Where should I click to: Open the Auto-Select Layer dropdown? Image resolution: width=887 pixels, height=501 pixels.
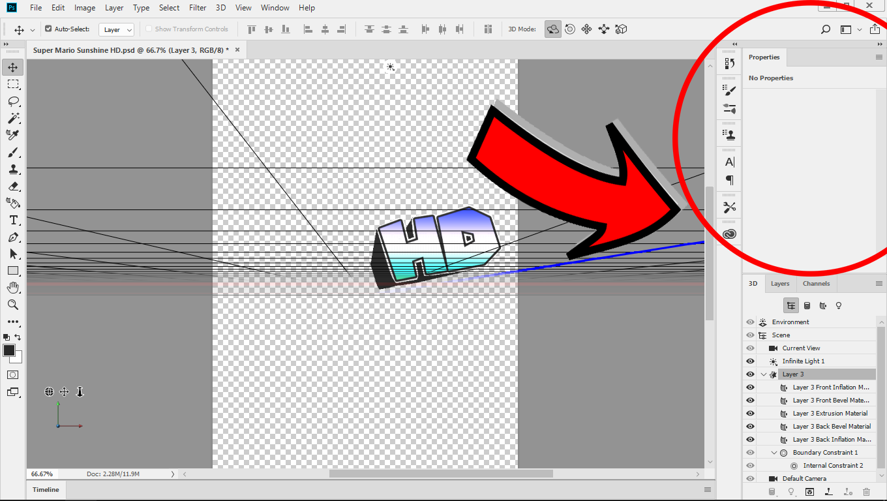117,29
